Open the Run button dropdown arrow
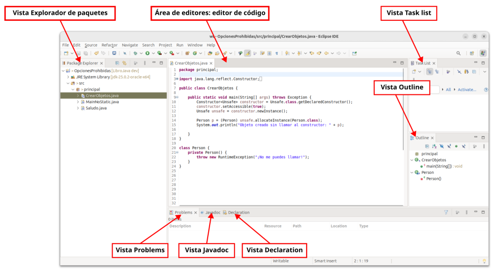This screenshot has width=497, height=276. 153,53
